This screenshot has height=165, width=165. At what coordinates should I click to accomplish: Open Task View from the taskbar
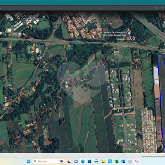click(69, 162)
